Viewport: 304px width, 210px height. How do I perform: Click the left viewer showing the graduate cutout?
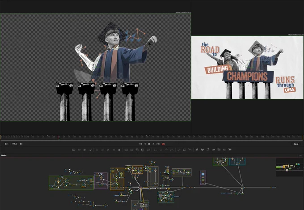pos(95,67)
